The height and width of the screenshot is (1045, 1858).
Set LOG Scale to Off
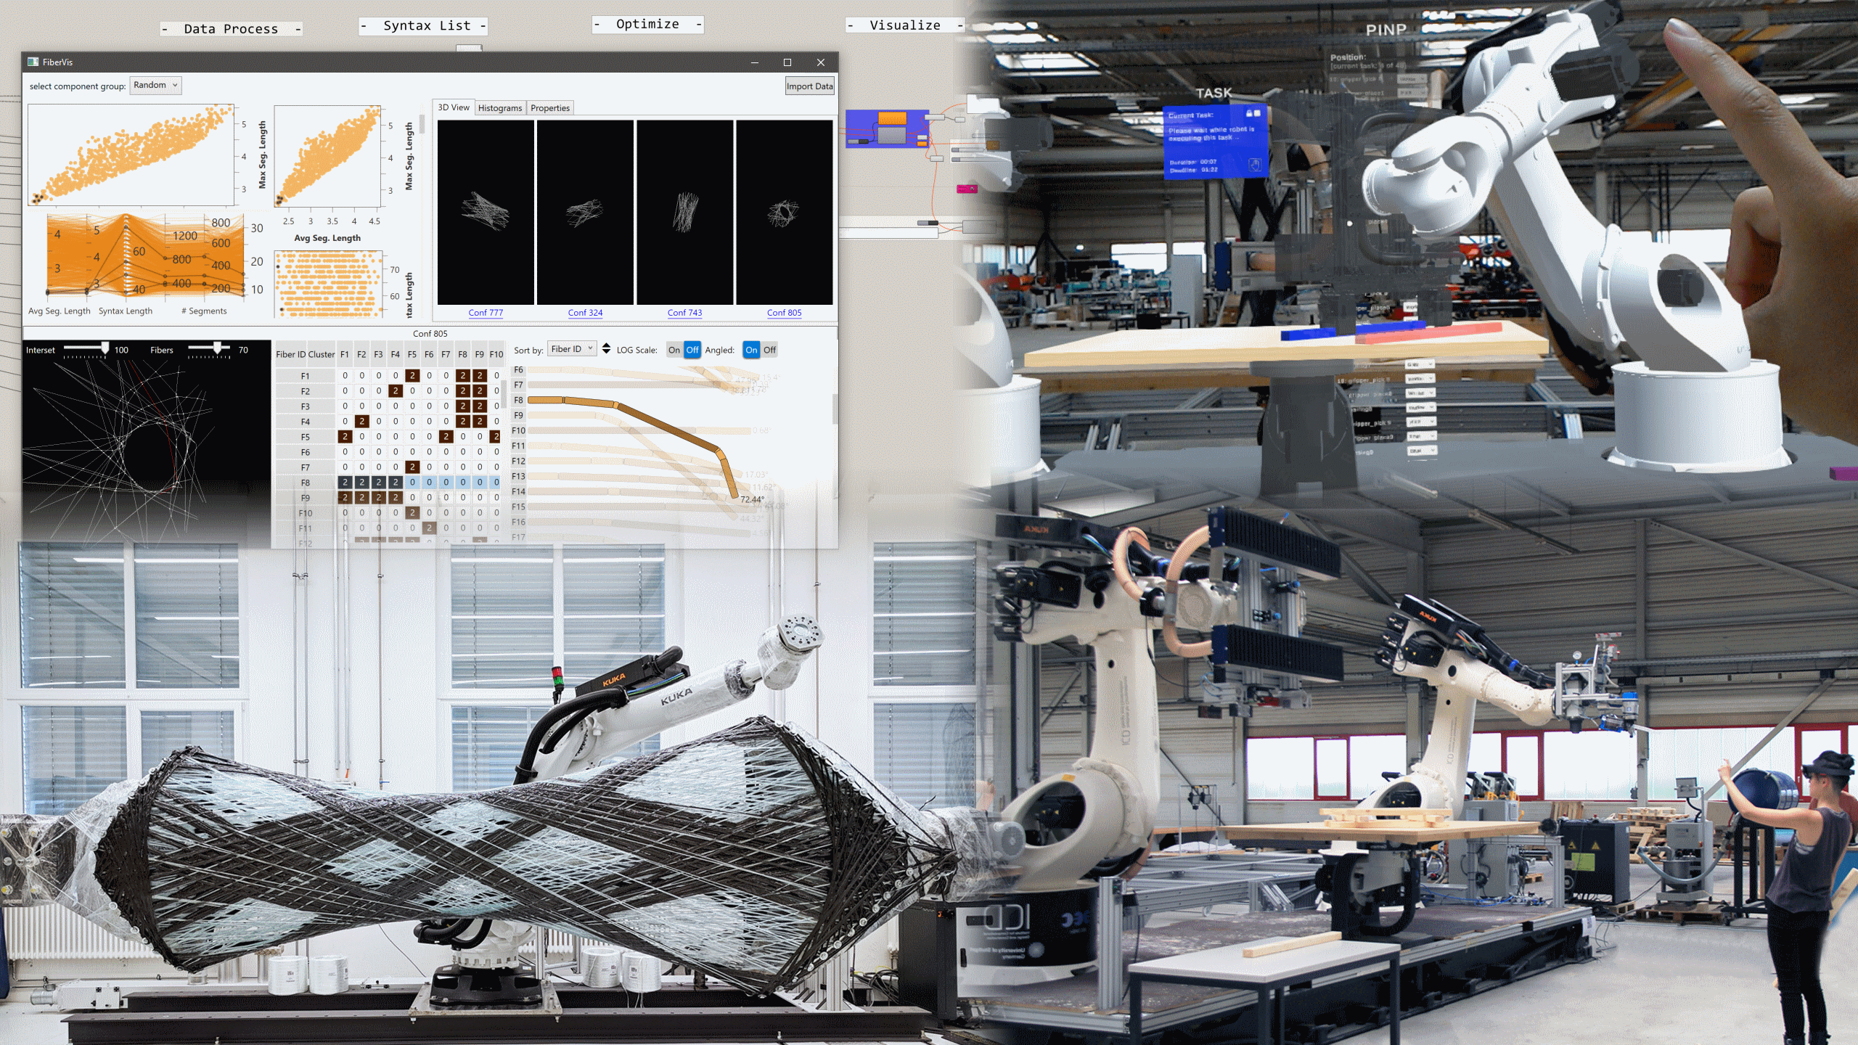click(x=692, y=350)
